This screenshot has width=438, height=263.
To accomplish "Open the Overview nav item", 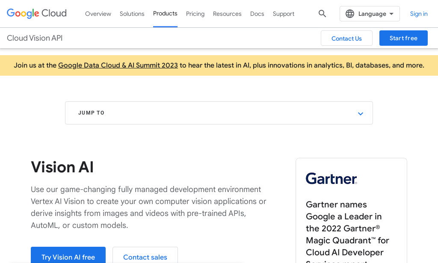I will point(98,14).
